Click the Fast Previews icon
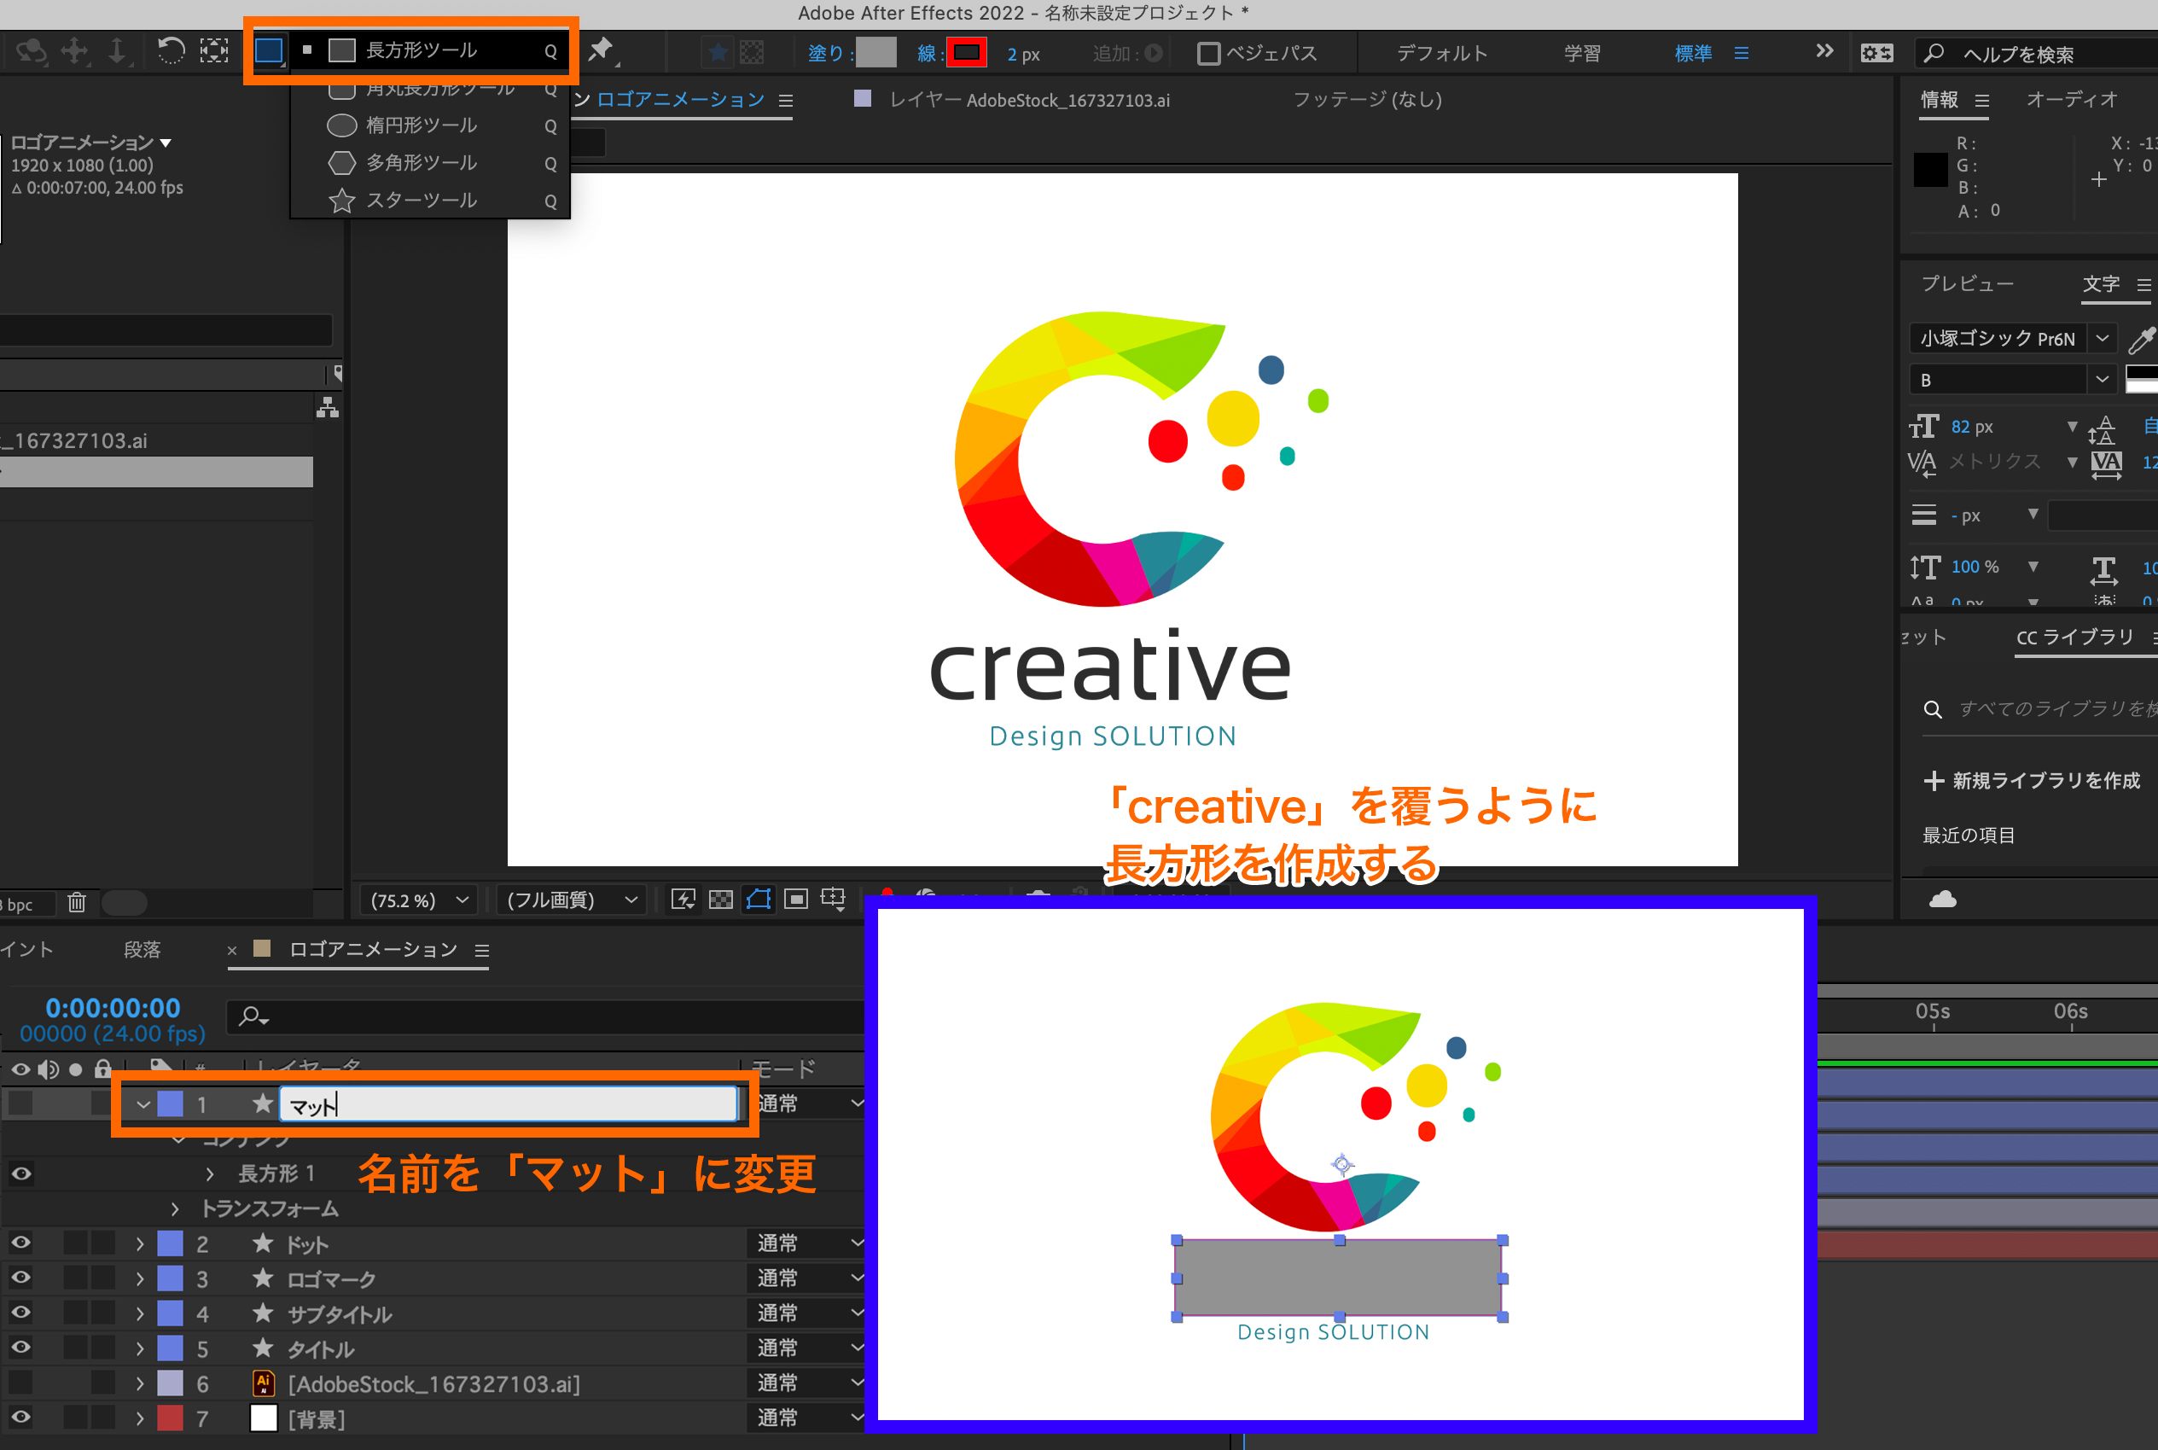This screenshot has height=1450, width=2158. click(x=683, y=899)
